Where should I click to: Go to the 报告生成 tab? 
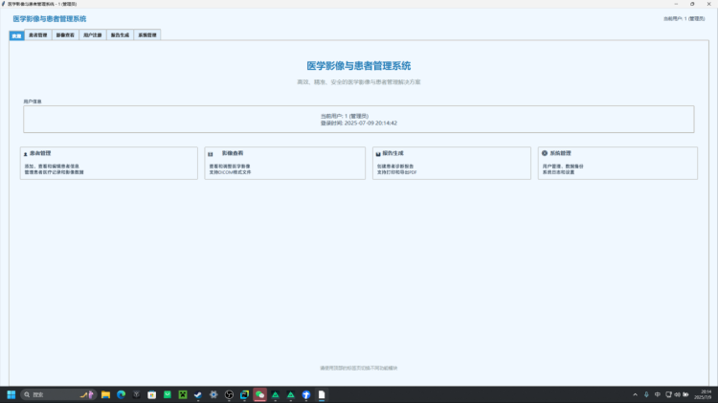click(120, 35)
